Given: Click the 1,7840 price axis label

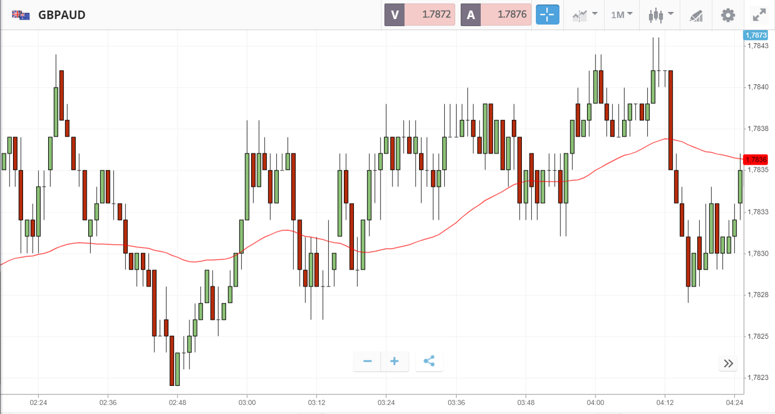Looking at the screenshot, I should [757, 87].
